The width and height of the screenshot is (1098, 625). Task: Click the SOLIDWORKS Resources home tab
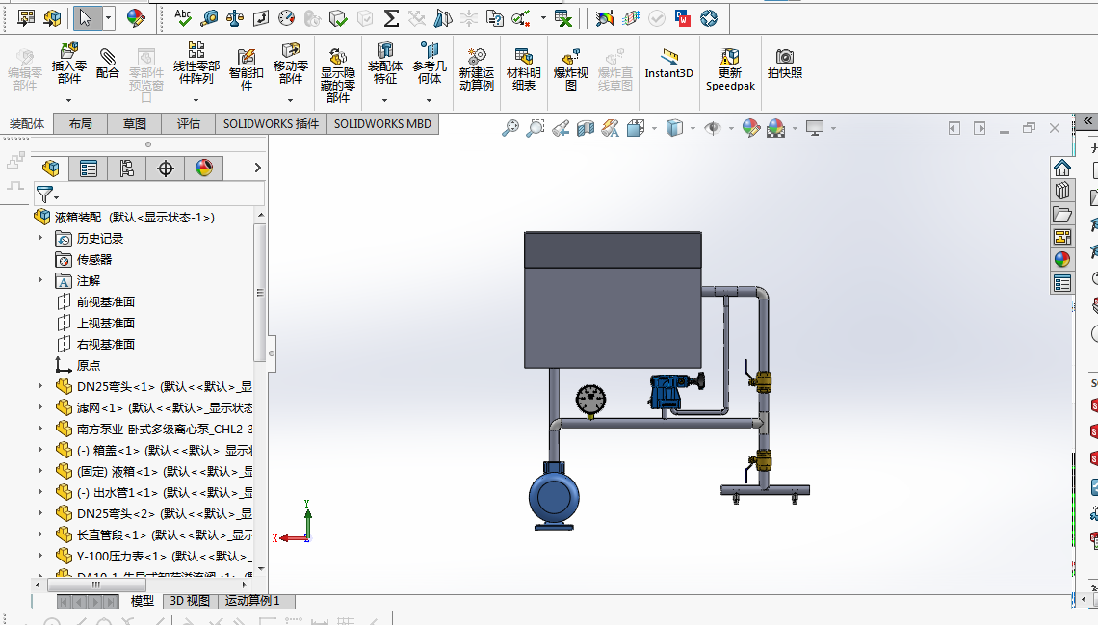1062,168
